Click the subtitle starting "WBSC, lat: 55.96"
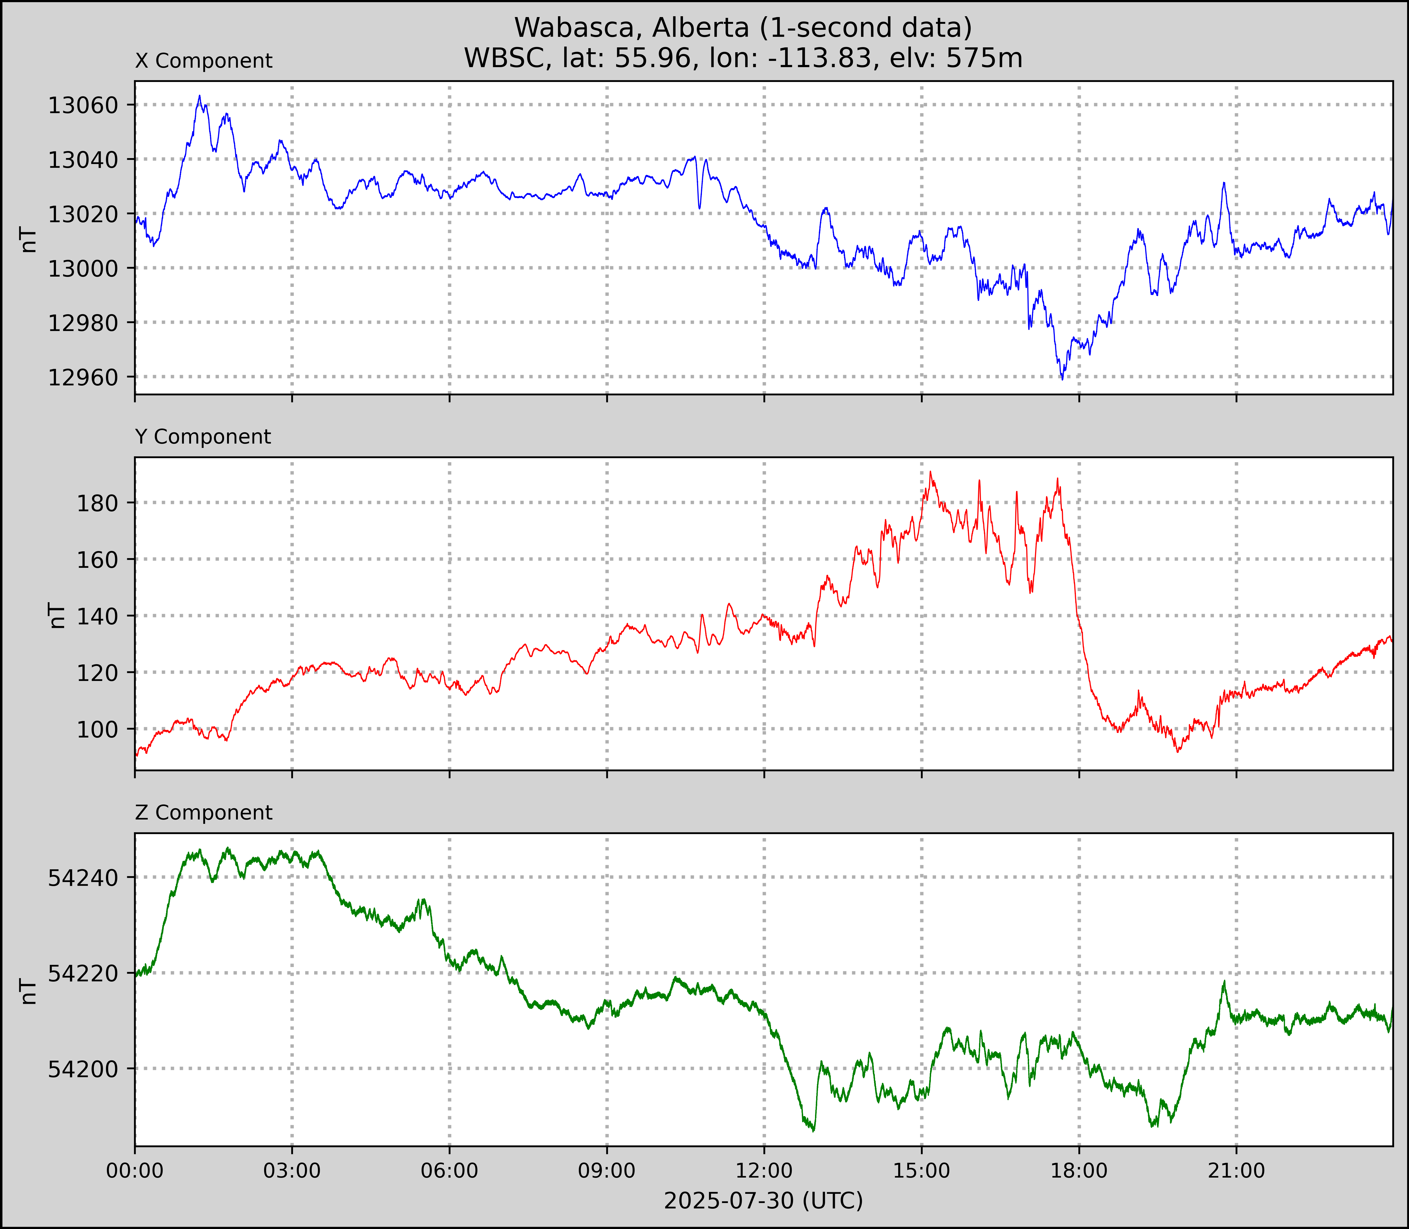This screenshot has height=1229, width=1409. (x=743, y=58)
